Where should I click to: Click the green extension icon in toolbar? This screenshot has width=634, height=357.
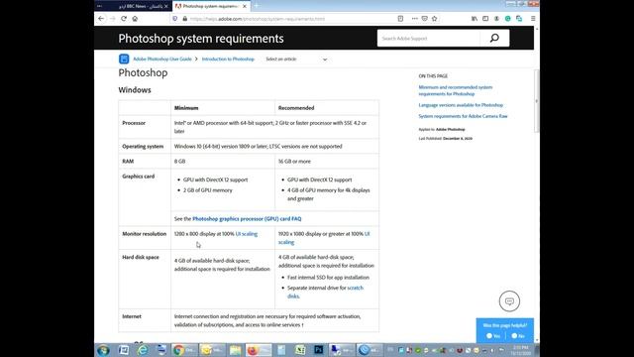pos(508,19)
